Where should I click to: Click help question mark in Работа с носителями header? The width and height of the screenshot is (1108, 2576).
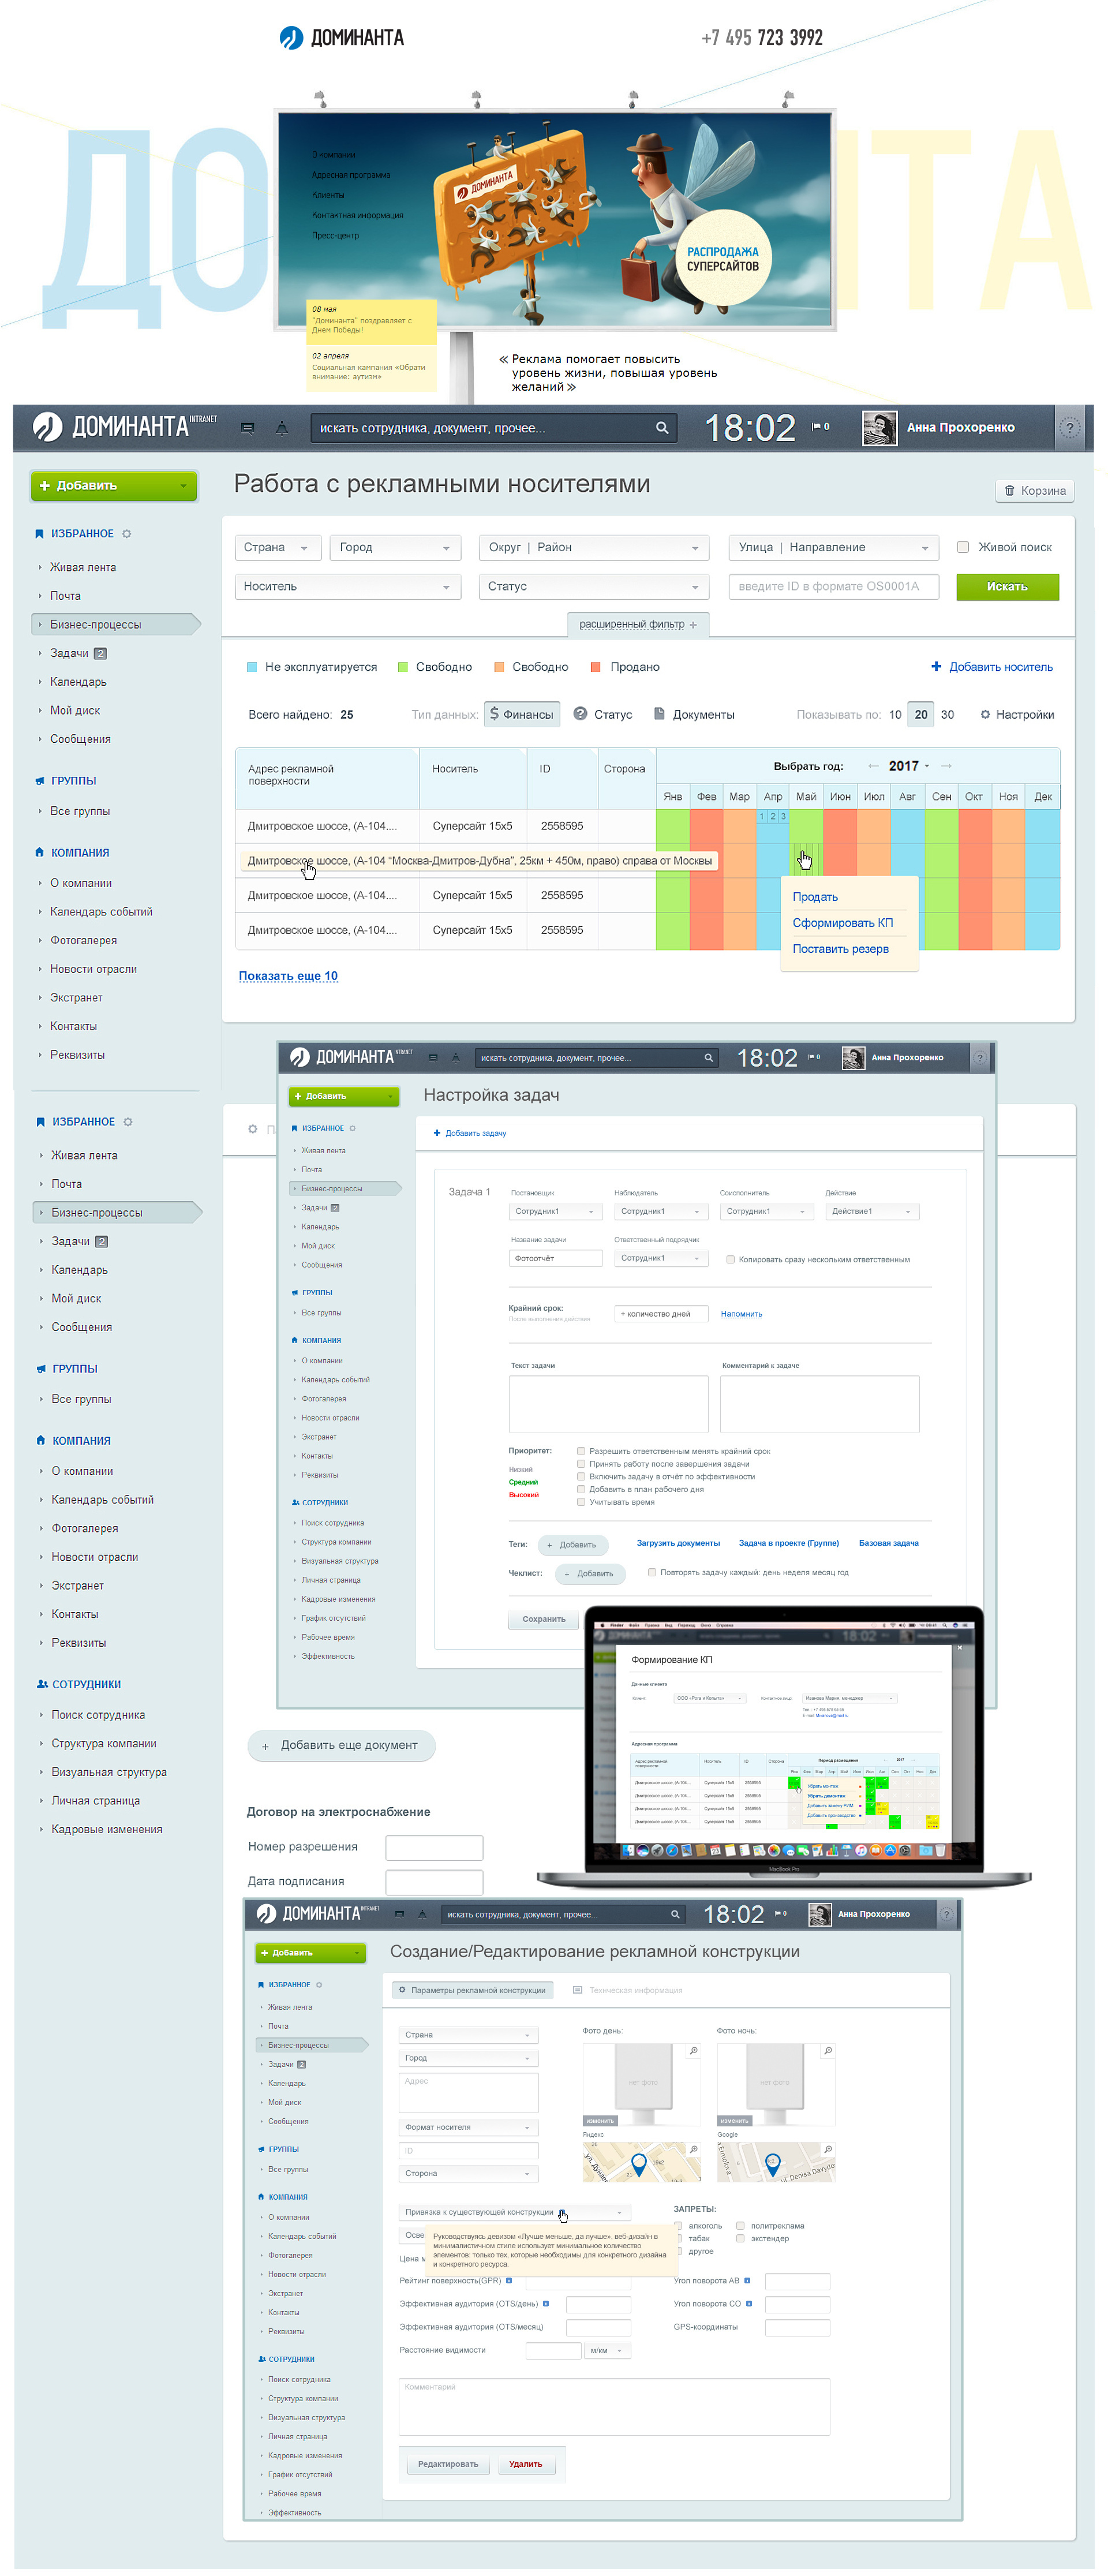[1069, 428]
